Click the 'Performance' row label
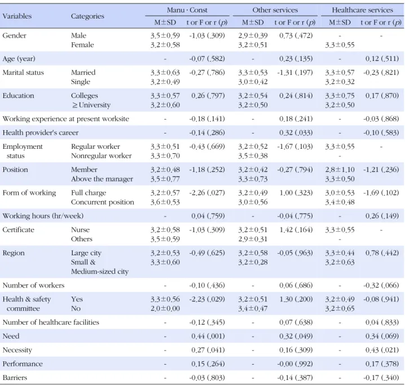 point(23,364)
